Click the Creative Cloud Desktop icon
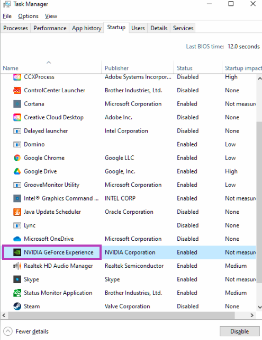Image resolution: width=262 pixels, height=340 pixels. (17, 117)
